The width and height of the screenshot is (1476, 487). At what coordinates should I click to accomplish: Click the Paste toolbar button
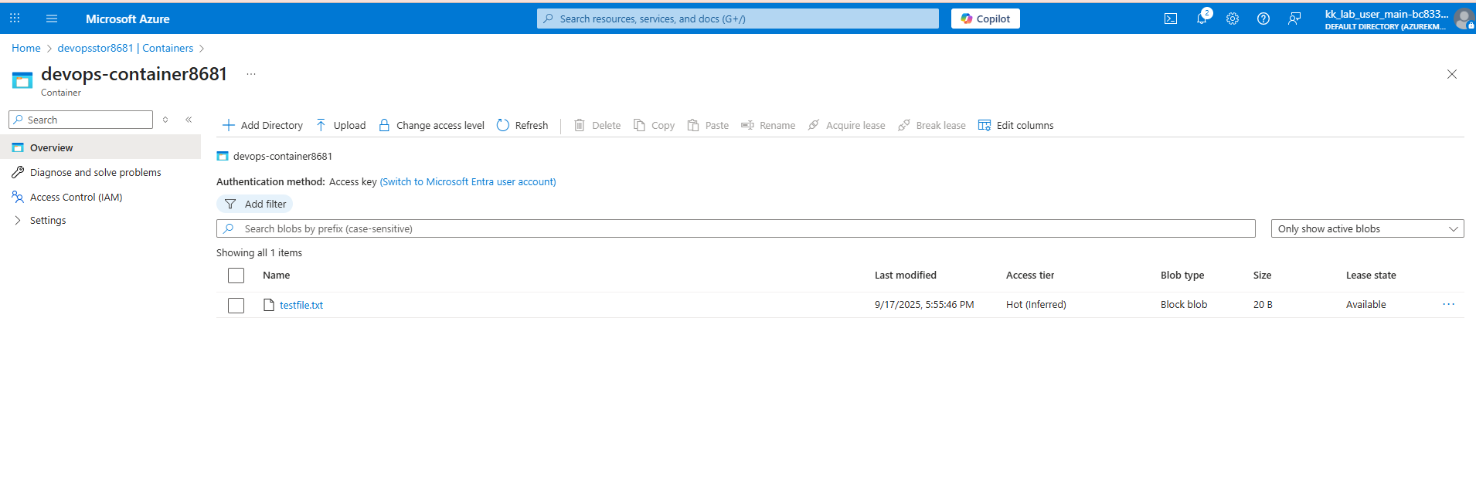(x=708, y=125)
